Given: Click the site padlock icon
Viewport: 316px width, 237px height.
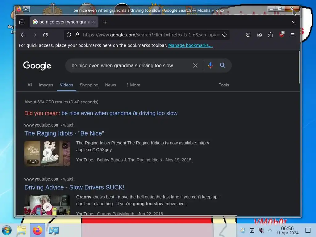Looking at the screenshot, I should pyautogui.click(x=77, y=35).
